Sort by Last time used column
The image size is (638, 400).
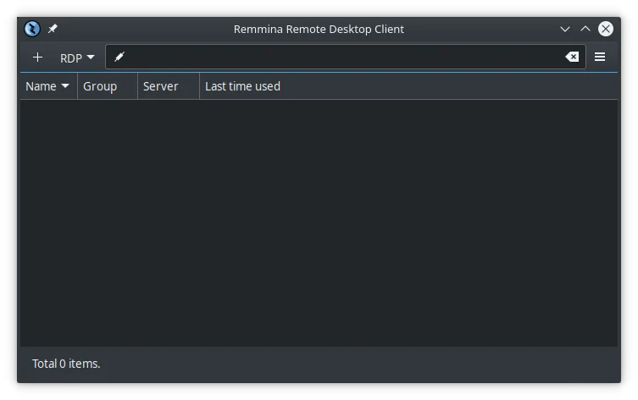tap(242, 86)
